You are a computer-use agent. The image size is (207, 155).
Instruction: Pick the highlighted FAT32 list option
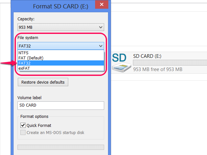[61, 63]
